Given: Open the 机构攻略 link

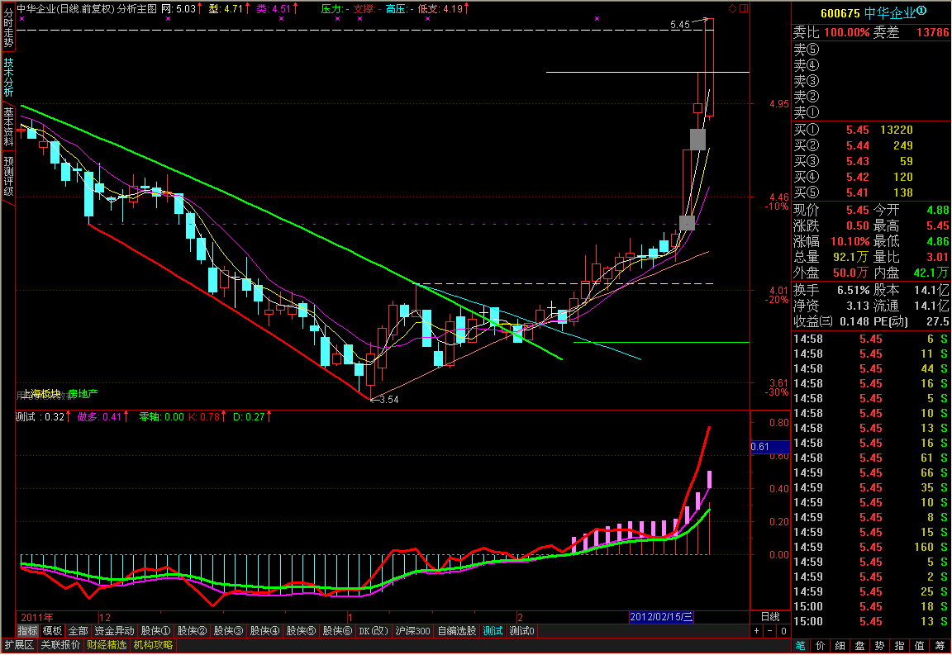Looking at the screenshot, I should pyautogui.click(x=153, y=645).
